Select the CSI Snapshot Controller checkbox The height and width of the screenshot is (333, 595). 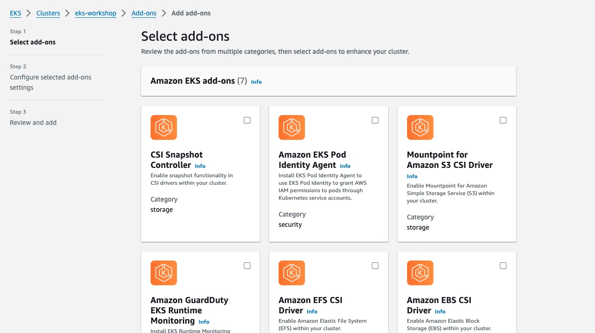[247, 120]
